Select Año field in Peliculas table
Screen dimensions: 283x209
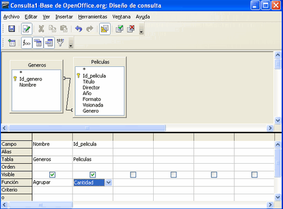pos(87,93)
